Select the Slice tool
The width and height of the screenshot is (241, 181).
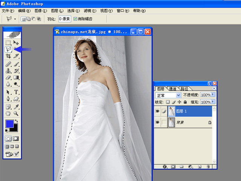coord(16,56)
